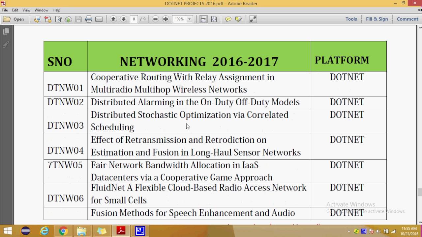
Task: Click 'Fair Network Bandwidth Allocation in IaaS' line
Action: pyautogui.click(x=175, y=165)
